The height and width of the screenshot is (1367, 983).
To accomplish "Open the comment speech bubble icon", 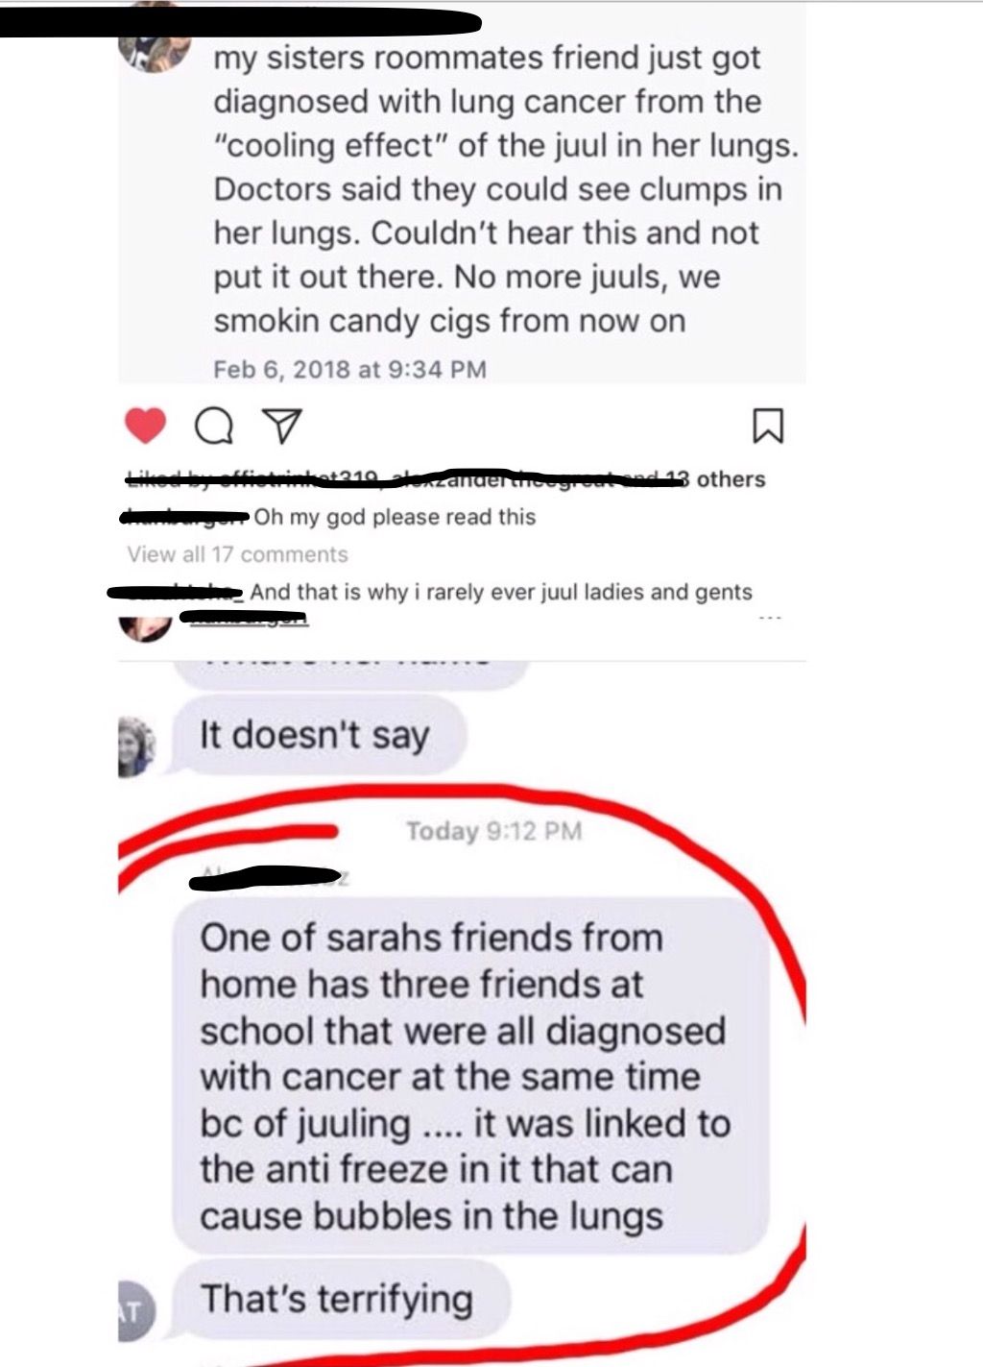I will [x=214, y=427].
